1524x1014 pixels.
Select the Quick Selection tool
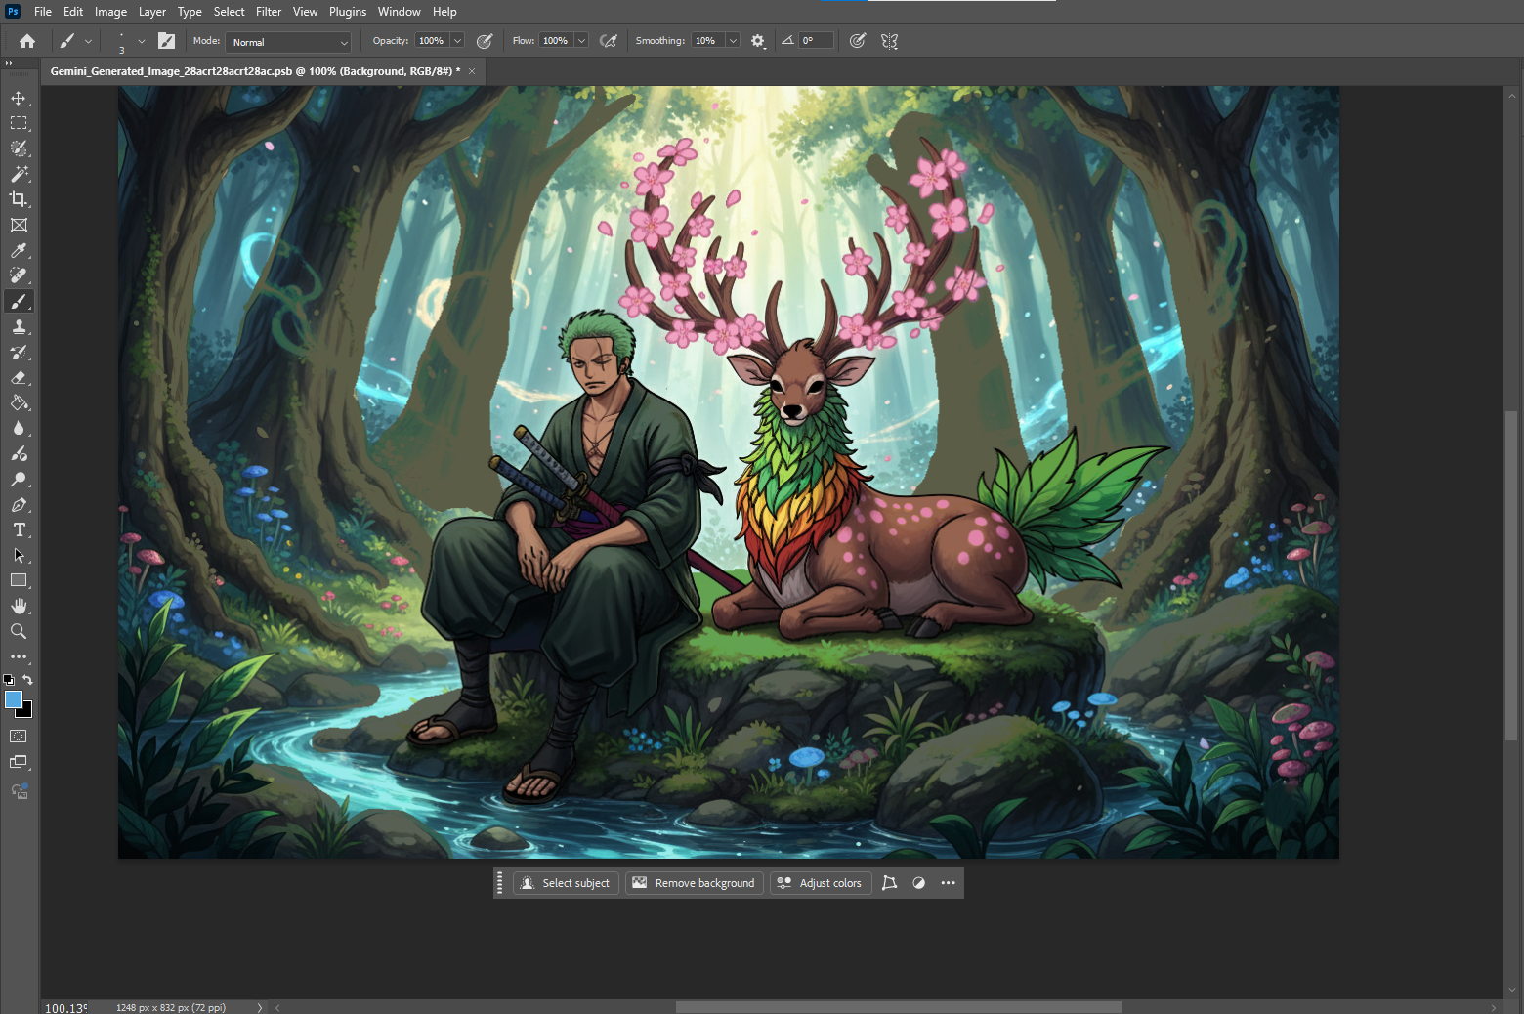click(x=19, y=148)
